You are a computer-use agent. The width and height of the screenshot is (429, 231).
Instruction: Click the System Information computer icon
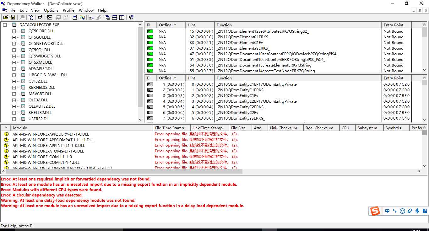75,17
